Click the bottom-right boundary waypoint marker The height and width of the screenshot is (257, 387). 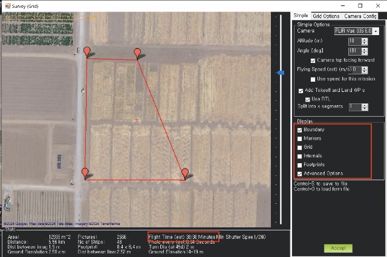tap(185, 174)
